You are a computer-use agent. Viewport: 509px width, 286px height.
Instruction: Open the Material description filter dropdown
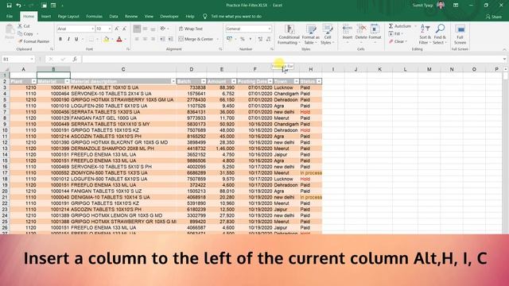[173, 81]
